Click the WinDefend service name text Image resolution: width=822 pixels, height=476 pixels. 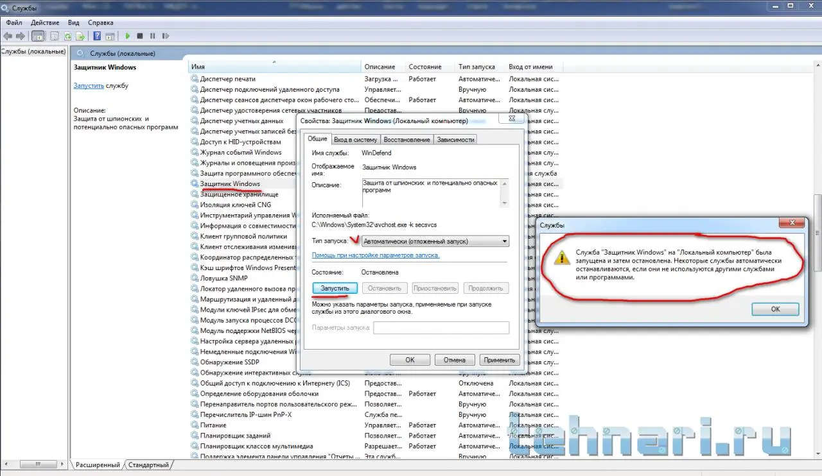(376, 153)
